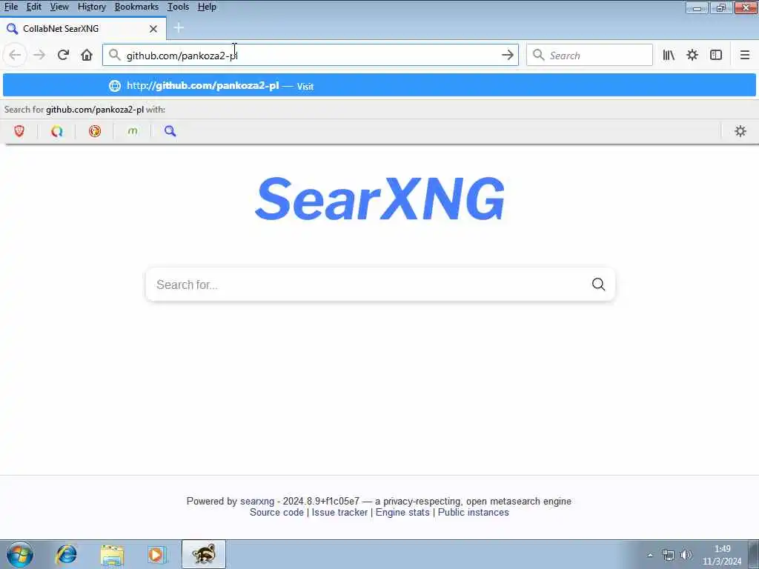Launch Internet Explorer from taskbar
The image size is (759, 569).
click(x=66, y=554)
